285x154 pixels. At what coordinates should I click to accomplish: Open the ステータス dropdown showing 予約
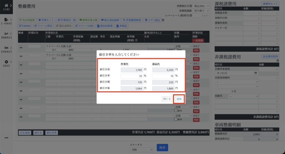(141, 150)
